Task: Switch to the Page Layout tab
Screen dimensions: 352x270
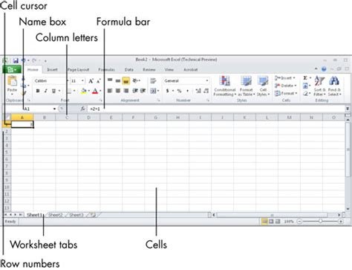Action: coord(78,70)
